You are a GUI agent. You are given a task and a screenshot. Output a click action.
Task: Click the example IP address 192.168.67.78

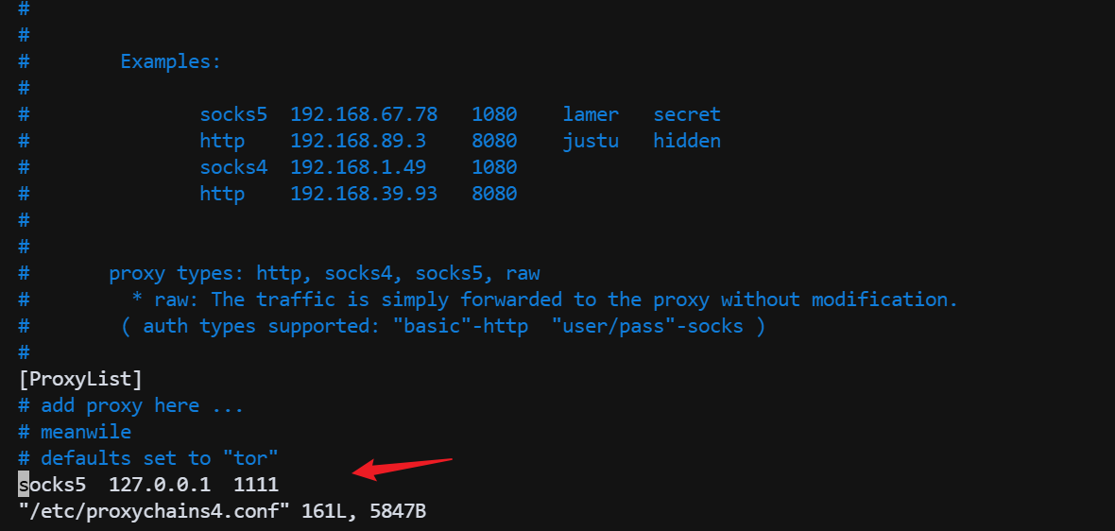click(364, 114)
